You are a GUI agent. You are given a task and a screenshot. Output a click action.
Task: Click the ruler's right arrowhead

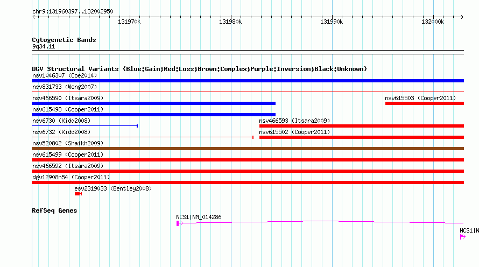[x=462, y=17]
